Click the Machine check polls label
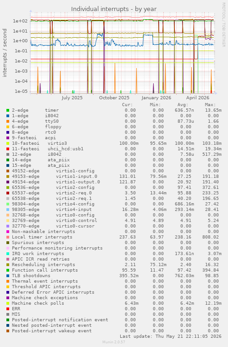Viewport: 228px width, 347px height. point(38,303)
